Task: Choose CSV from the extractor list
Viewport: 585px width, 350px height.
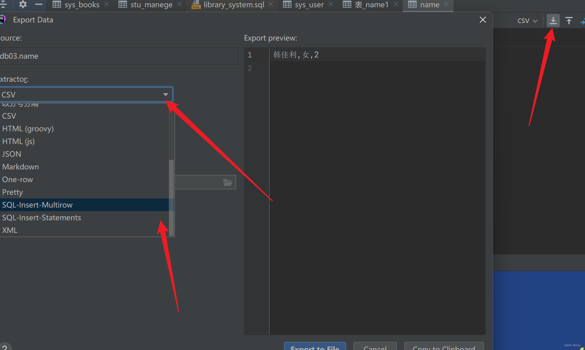Action: tap(84, 116)
